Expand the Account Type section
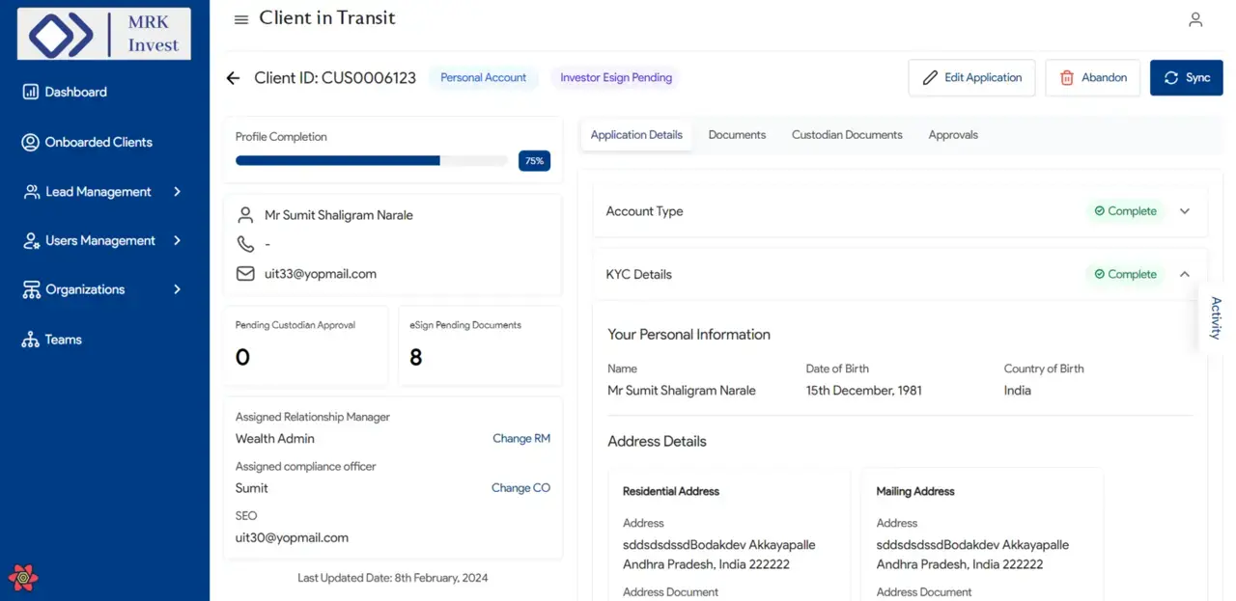Image resolution: width=1236 pixels, height=601 pixels. 1185,211
